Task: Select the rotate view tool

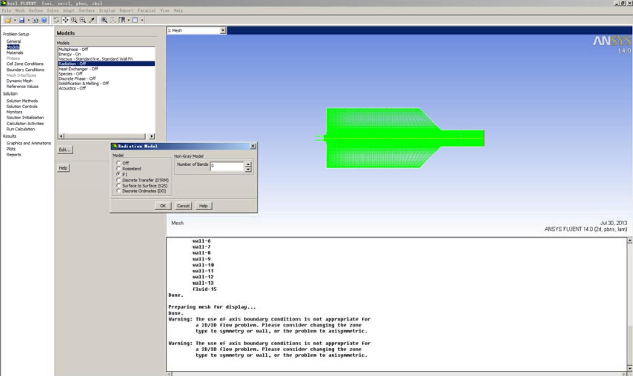Action: click(x=56, y=20)
